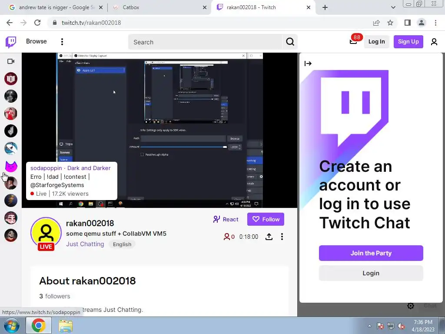Click the taskbar clock showing 7:36 PM
445x334 pixels.
tap(423, 326)
